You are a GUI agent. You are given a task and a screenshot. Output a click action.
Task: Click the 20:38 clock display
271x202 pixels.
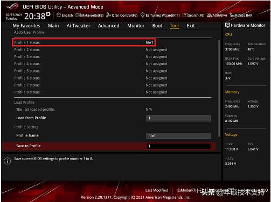(x=34, y=16)
